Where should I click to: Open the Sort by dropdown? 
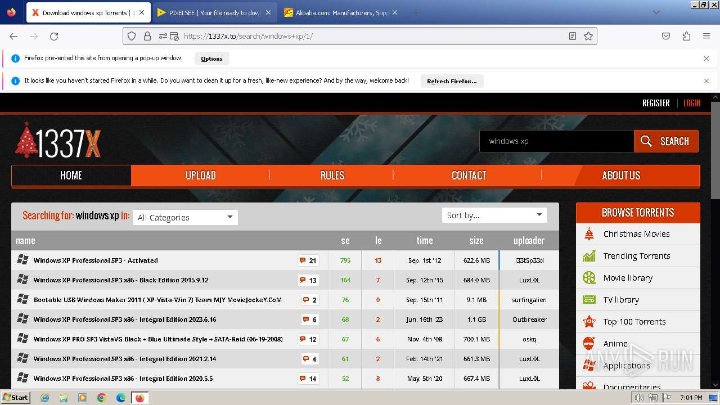coord(494,215)
